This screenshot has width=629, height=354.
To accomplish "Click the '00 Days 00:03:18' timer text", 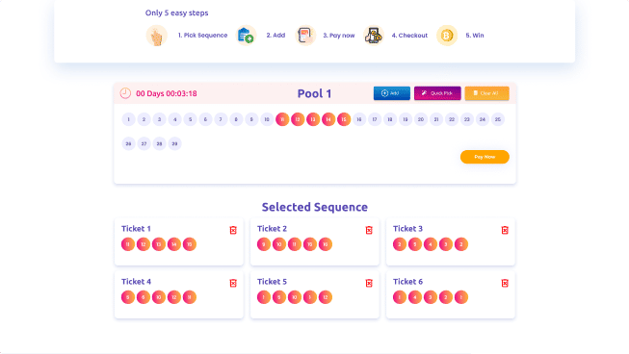I will (x=167, y=93).
